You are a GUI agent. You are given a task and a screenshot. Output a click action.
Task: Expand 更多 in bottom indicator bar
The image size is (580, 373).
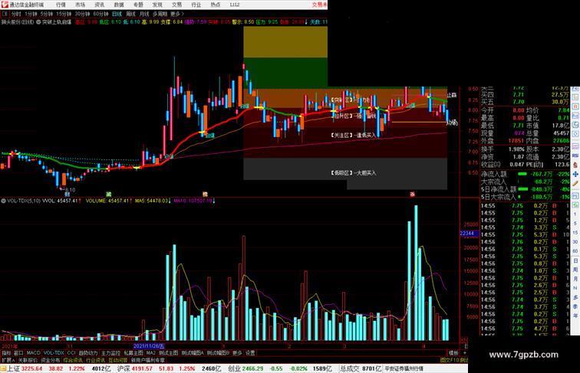(237, 353)
